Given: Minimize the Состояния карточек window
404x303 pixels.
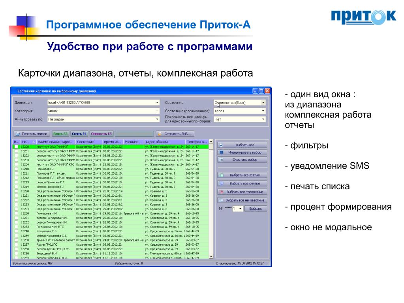Looking at the screenshot, I should tap(255, 91).
